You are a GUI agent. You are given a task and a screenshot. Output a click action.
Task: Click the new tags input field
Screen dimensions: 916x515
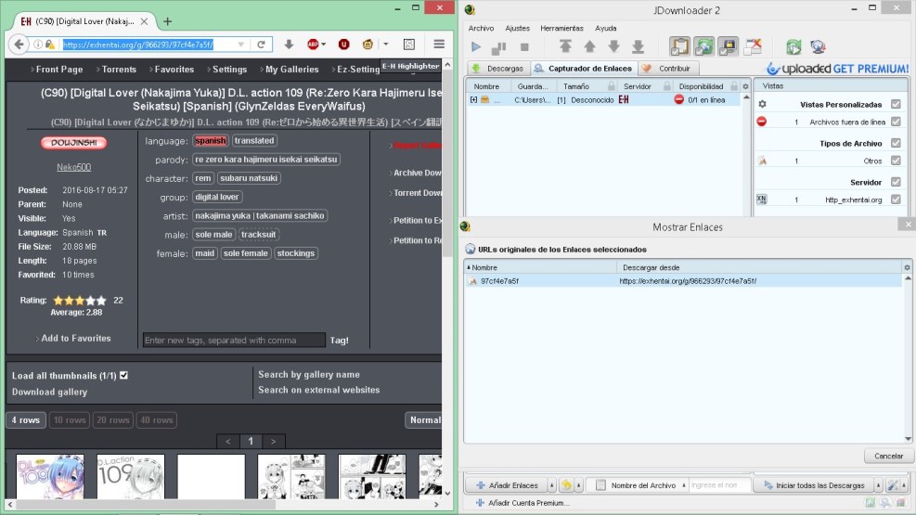(234, 341)
